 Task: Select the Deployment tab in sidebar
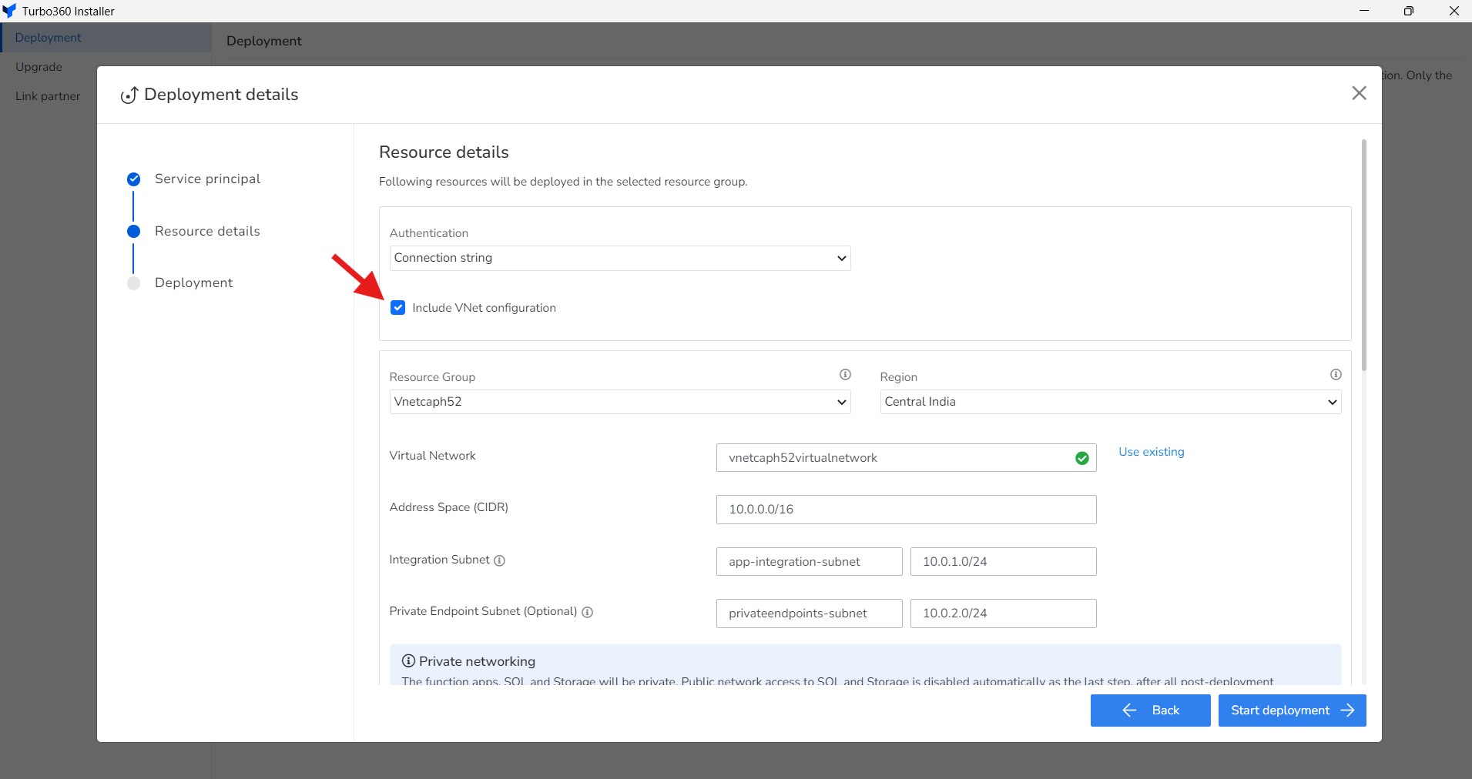(106, 38)
